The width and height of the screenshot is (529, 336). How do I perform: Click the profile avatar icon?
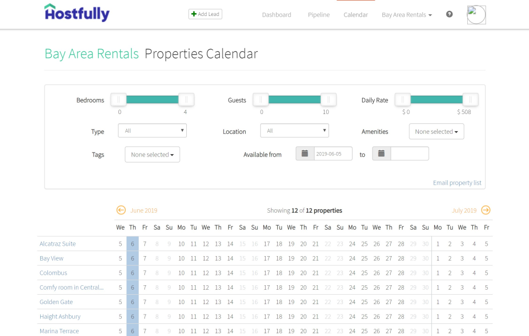[x=476, y=14]
